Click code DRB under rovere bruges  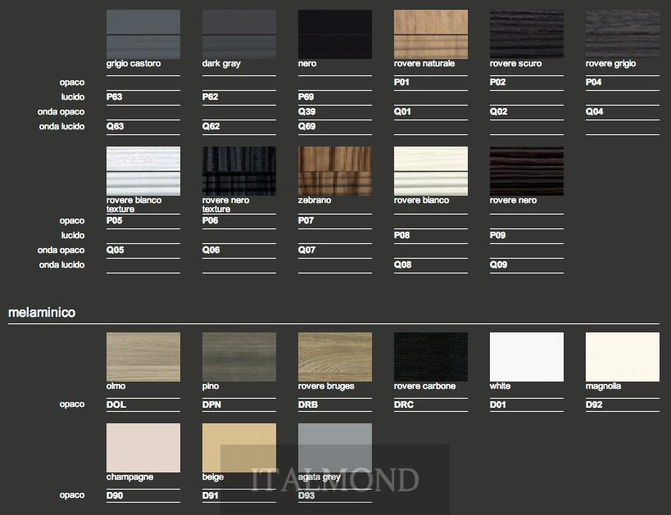tap(308, 404)
